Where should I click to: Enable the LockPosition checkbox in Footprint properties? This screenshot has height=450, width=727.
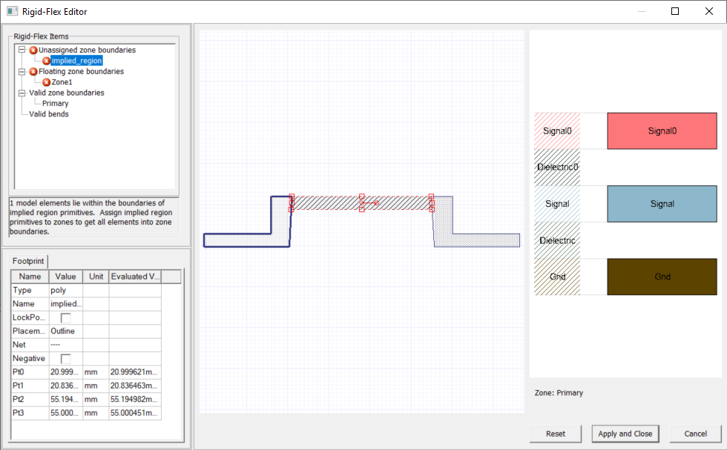pos(65,317)
